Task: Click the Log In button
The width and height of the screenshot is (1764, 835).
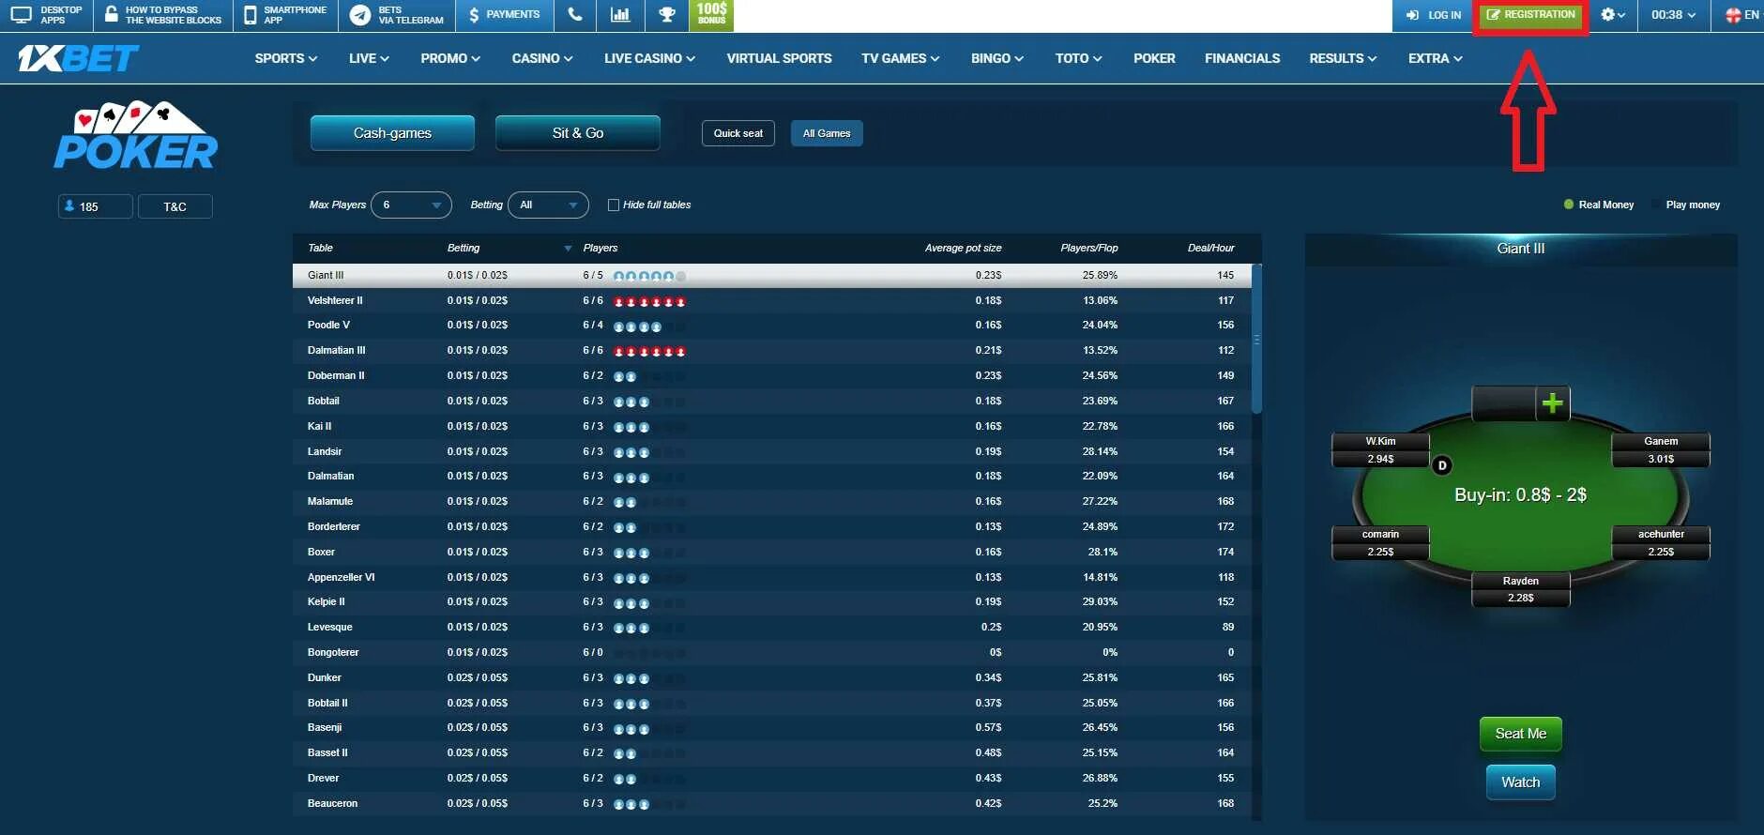Action: (1434, 15)
